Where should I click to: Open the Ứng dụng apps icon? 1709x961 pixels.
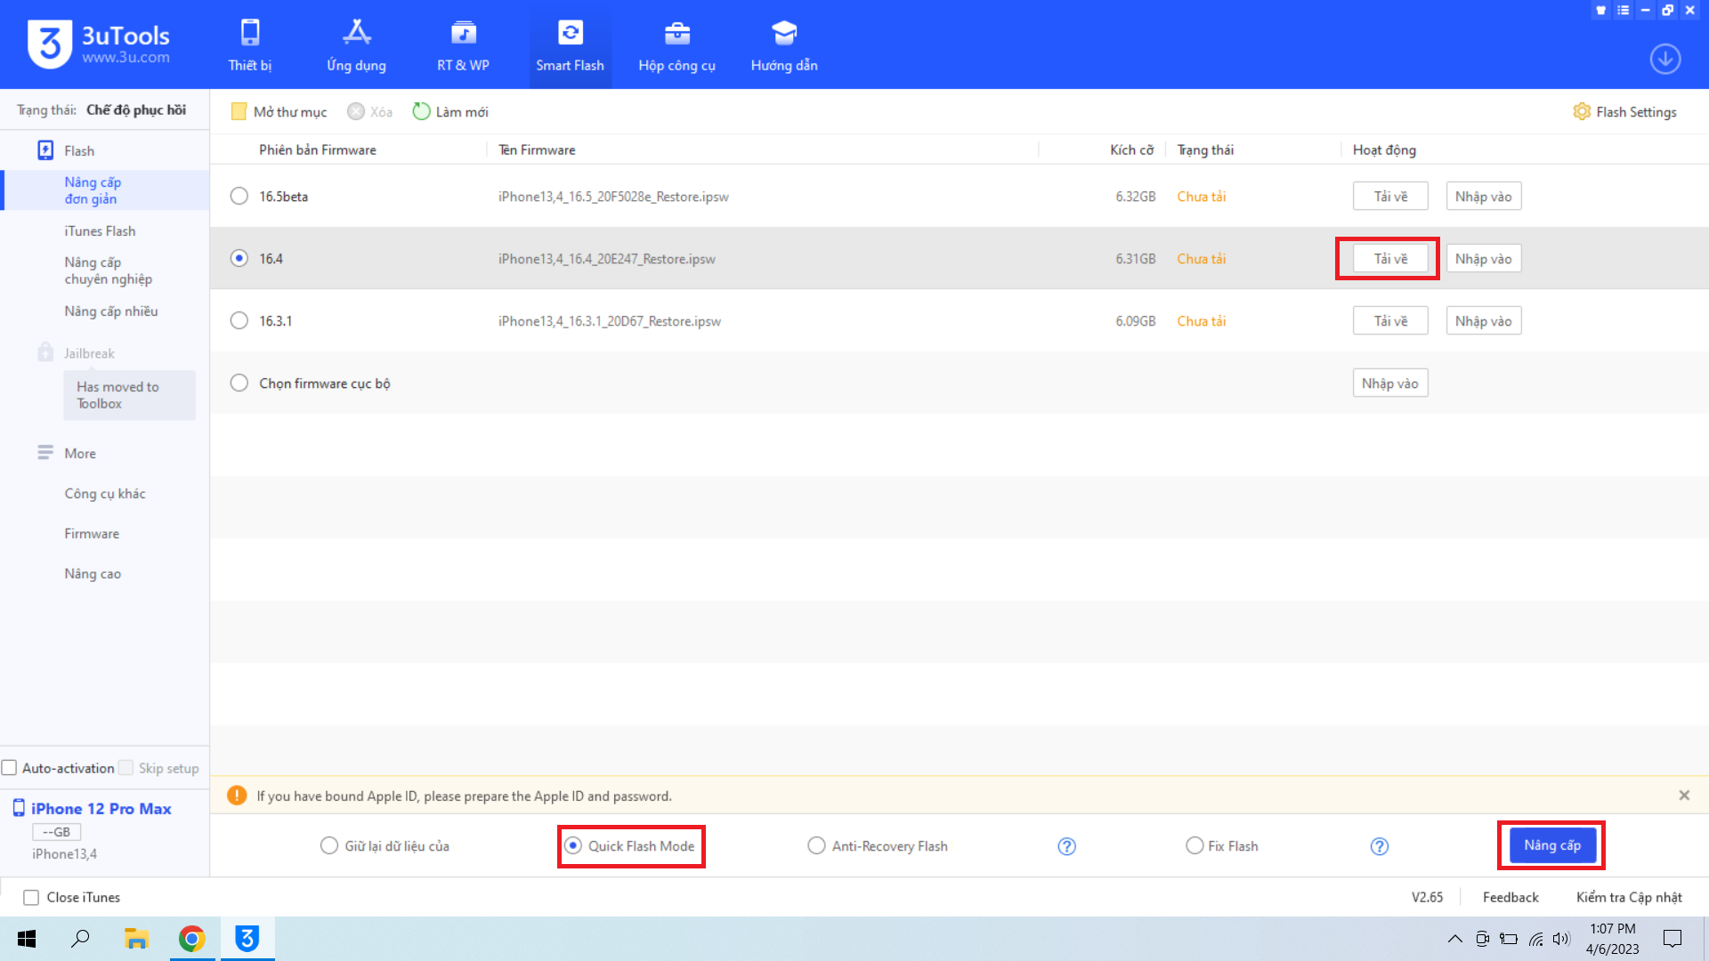[356, 44]
